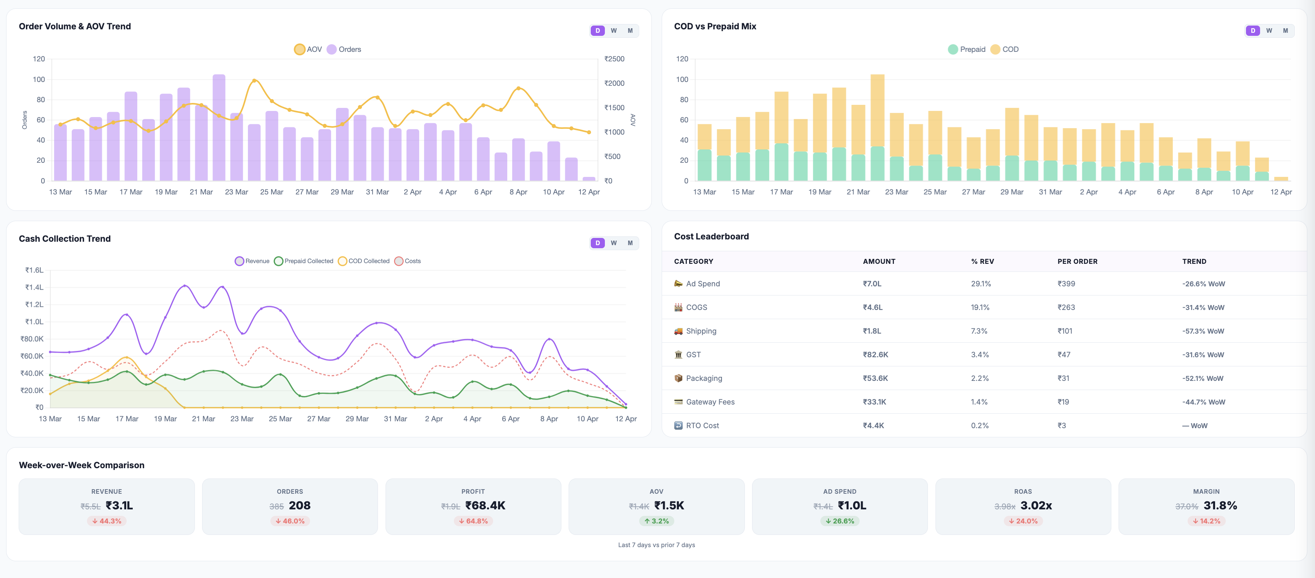Open the PROFIT week-over-week card

pos(473,507)
